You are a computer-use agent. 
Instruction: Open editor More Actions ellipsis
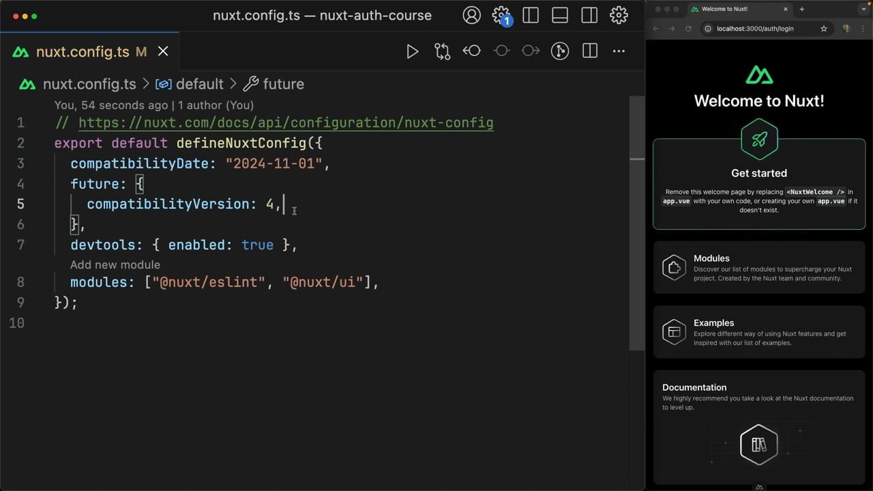(x=619, y=51)
